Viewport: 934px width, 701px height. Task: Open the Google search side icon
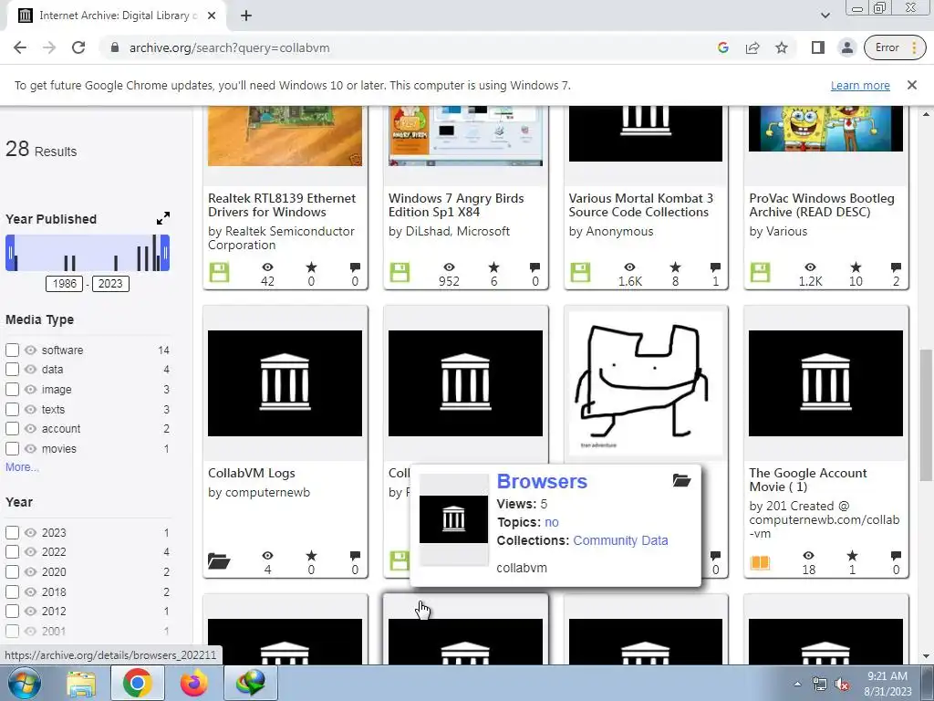pyautogui.click(x=723, y=47)
